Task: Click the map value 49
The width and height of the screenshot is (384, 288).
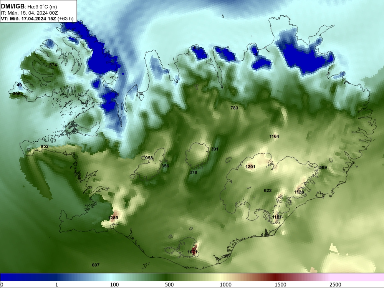Action: 19,85
